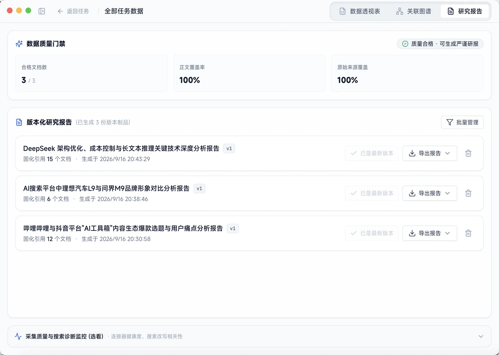Open 批量管理 filter button
Screen dimensions: 499x355
pos(462,122)
